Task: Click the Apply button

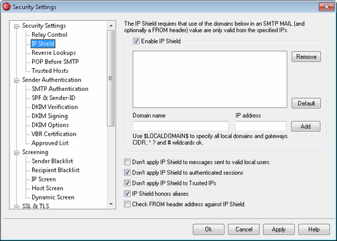Action: coord(279,230)
